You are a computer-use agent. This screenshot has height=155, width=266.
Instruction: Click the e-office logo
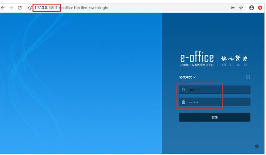(x=197, y=58)
